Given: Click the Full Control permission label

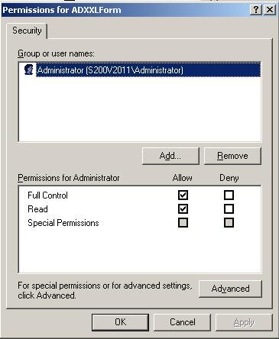Looking at the screenshot, I should [47, 195].
